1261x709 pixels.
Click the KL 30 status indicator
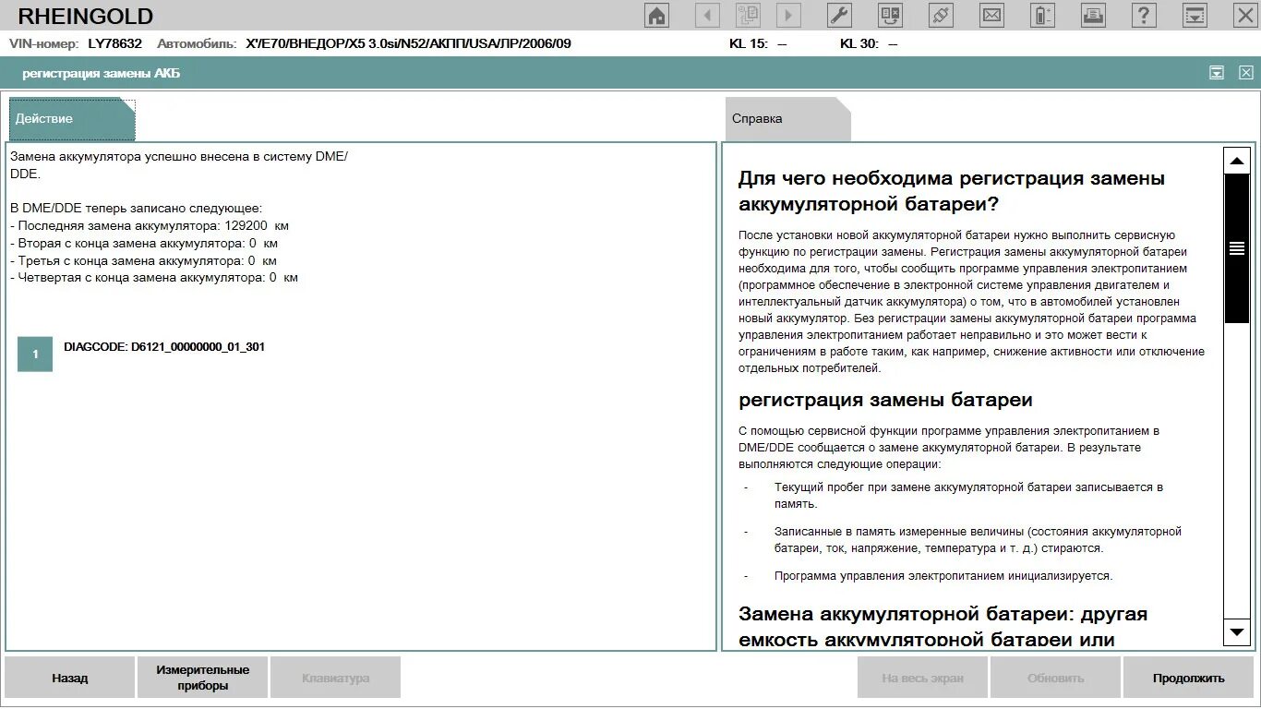coord(869,43)
